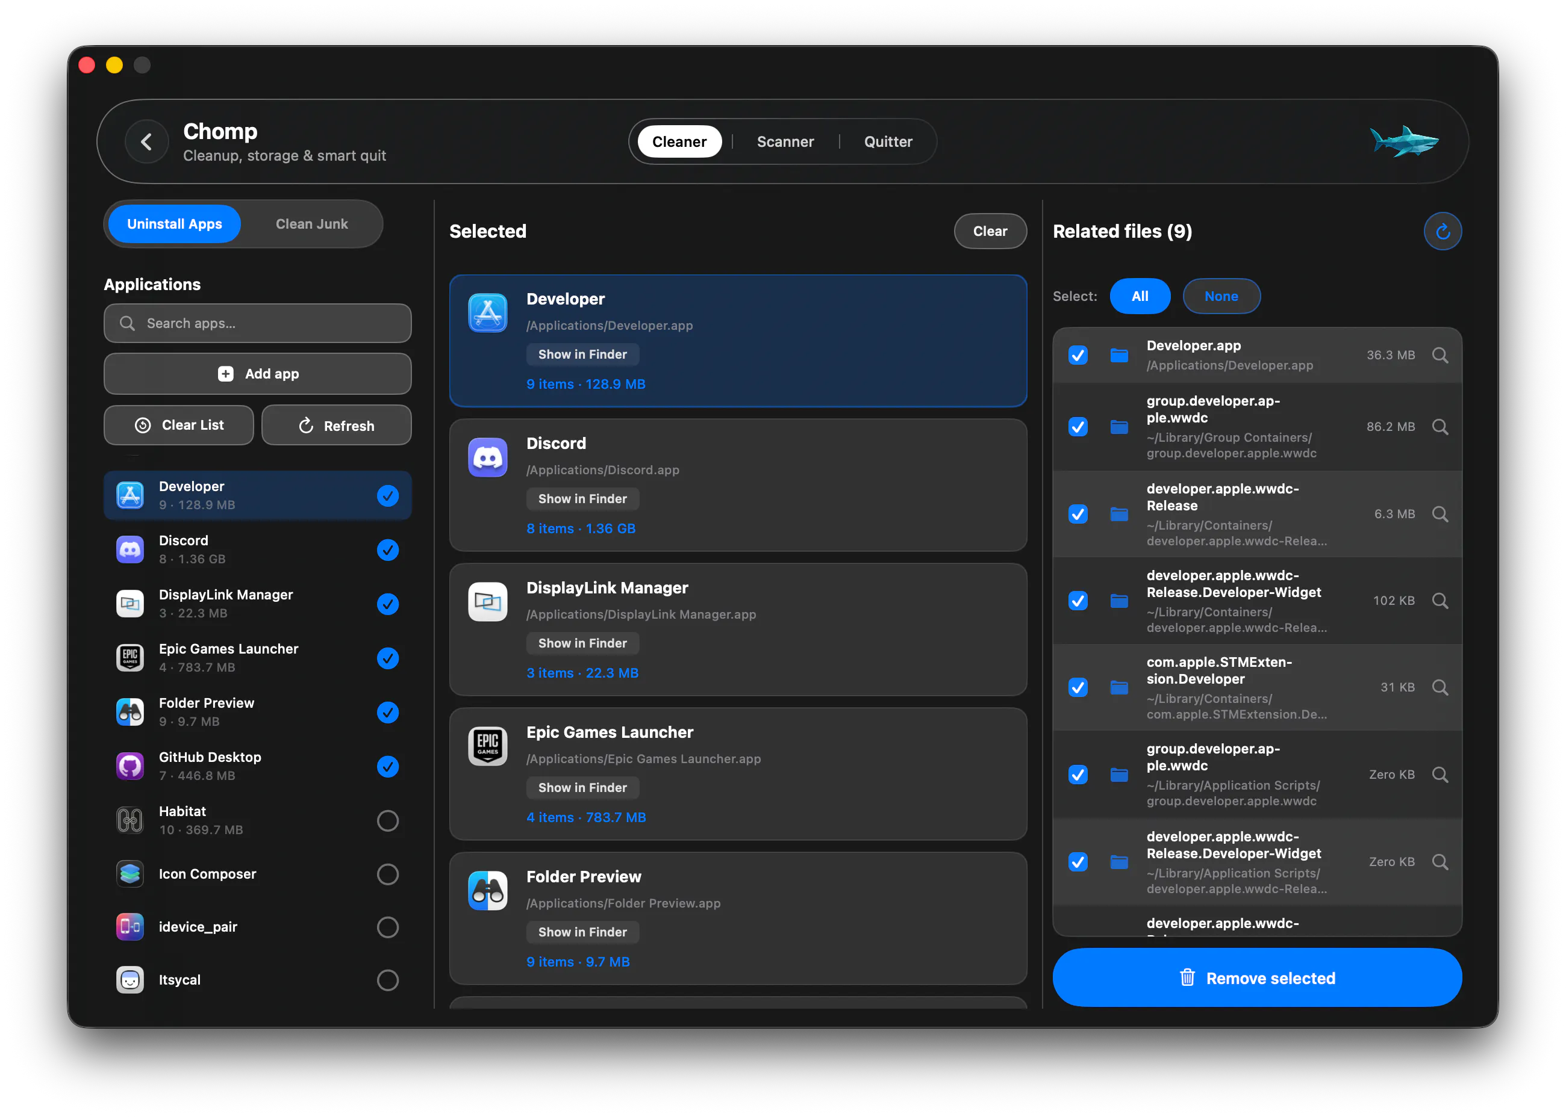Go back using the chevron arrow button
Viewport: 1566px width, 1117px height.
coord(146,141)
